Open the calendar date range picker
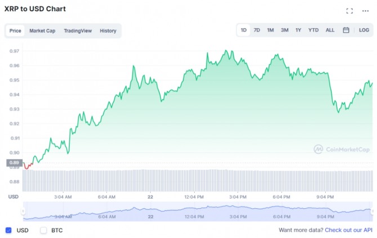Viewport: 377px width, 238px height. click(x=346, y=30)
